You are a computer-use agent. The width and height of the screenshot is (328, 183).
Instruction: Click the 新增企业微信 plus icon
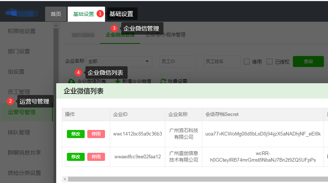pos(117,81)
